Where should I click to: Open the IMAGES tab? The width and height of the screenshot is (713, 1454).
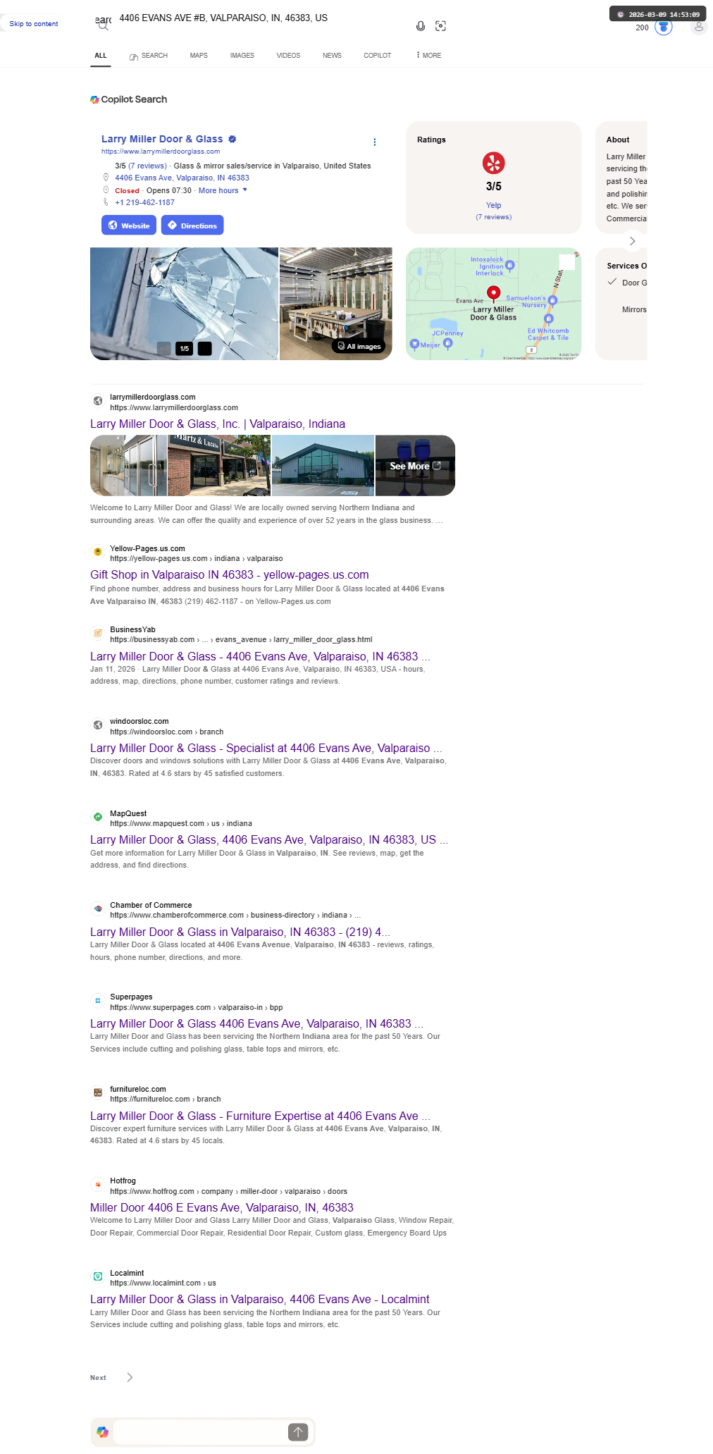pyautogui.click(x=242, y=55)
